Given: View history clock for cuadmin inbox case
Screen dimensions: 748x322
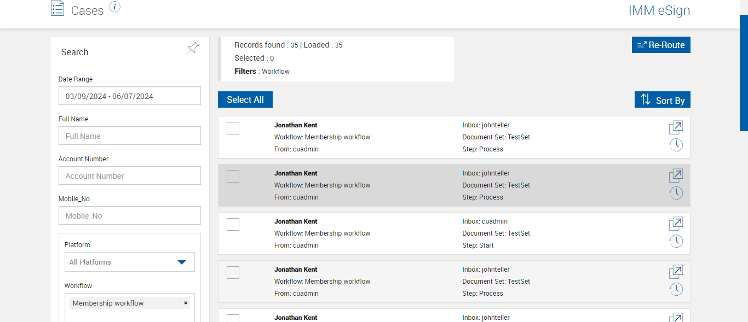Looking at the screenshot, I should [676, 241].
